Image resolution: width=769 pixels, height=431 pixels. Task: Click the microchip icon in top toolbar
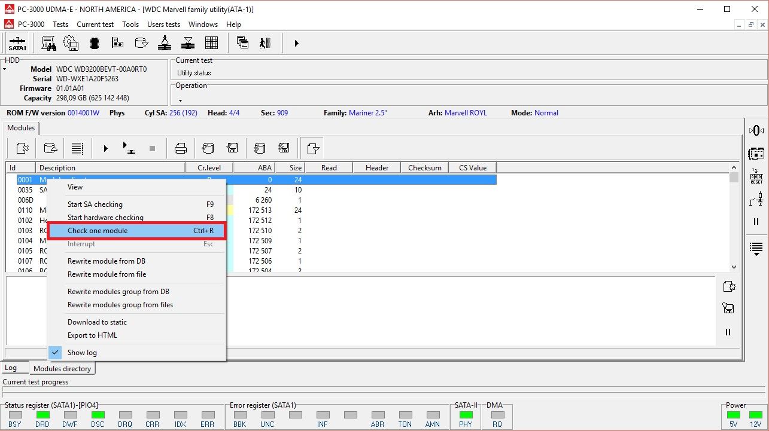pyautogui.click(x=94, y=43)
